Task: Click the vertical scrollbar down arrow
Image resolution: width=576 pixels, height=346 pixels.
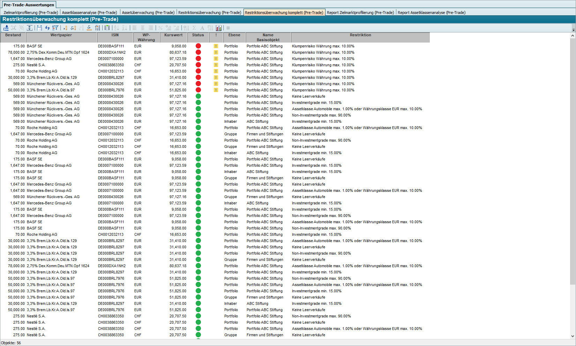Action: (x=573, y=336)
